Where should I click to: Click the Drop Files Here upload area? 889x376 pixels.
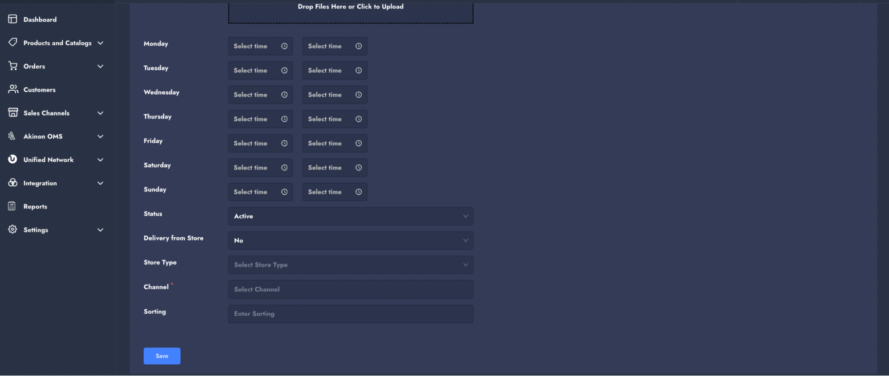pos(350,12)
